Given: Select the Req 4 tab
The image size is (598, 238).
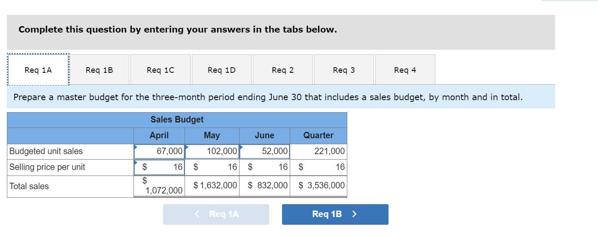Looking at the screenshot, I should pos(405,70).
